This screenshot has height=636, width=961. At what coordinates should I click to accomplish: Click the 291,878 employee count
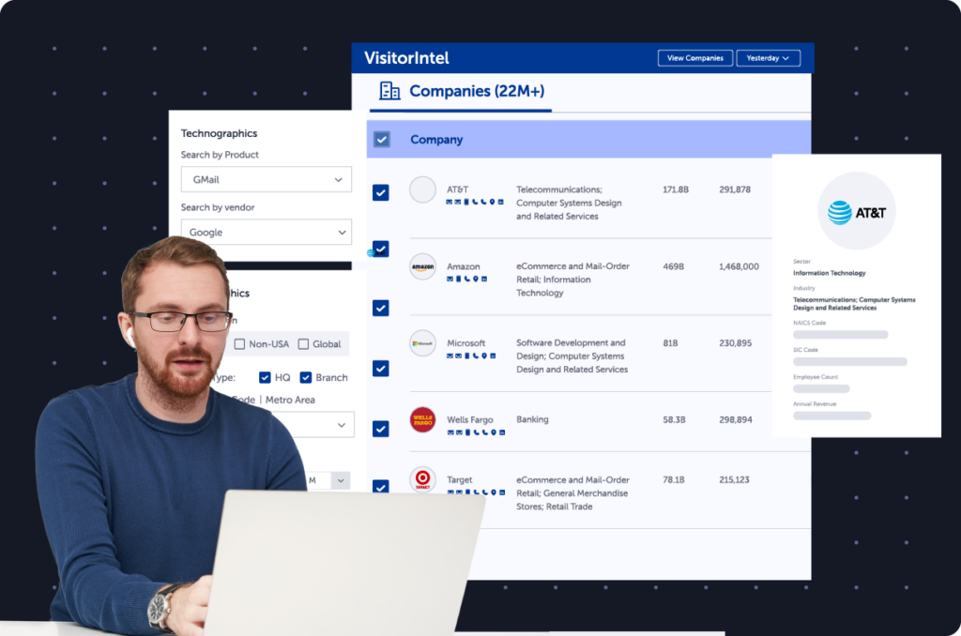click(735, 189)
